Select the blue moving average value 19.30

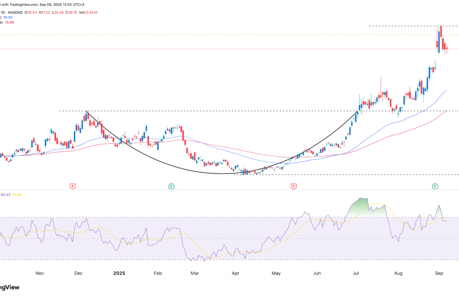pos(9,17)
